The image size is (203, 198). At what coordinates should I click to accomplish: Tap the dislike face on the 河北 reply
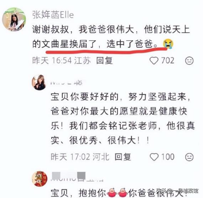click(189, 157)
